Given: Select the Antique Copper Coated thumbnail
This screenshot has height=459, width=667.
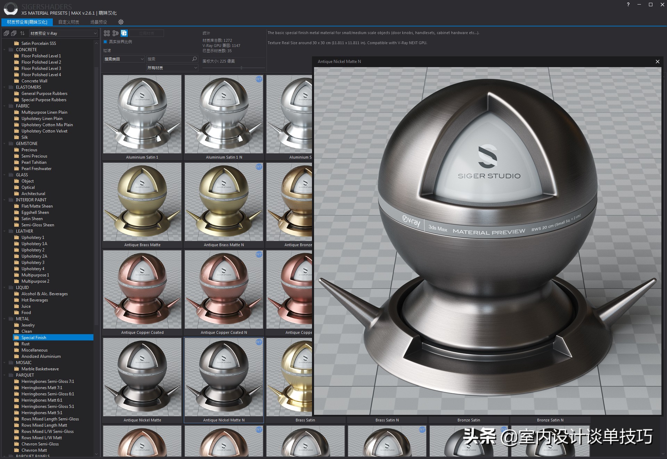Looking at the screenshot, I should coord(142,290).
